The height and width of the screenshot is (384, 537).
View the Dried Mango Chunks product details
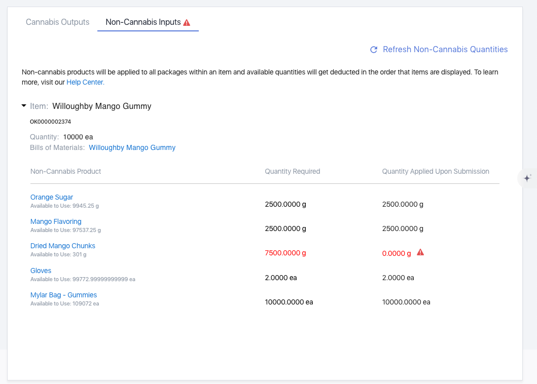pos(62,246)
